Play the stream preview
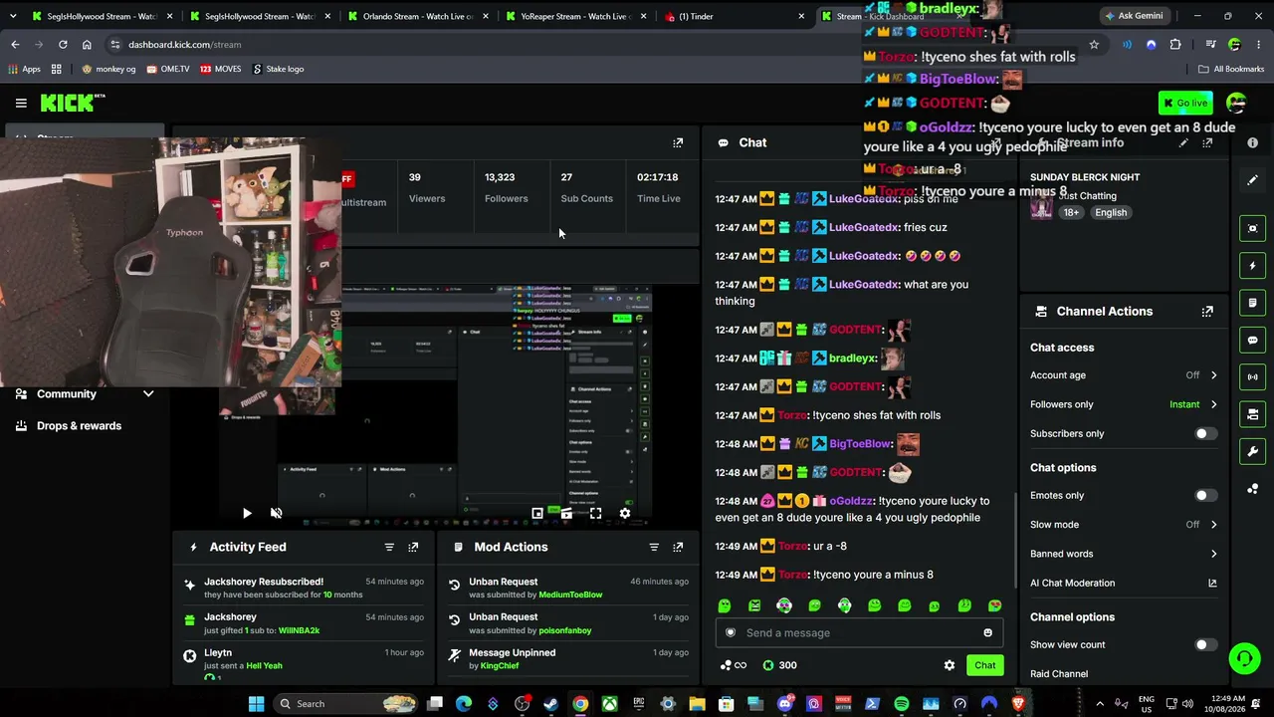 pos(247,513)
